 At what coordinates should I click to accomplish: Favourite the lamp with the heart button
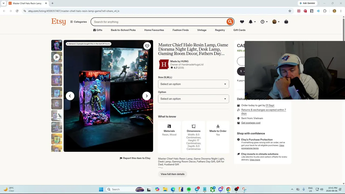tap(147, 46)
